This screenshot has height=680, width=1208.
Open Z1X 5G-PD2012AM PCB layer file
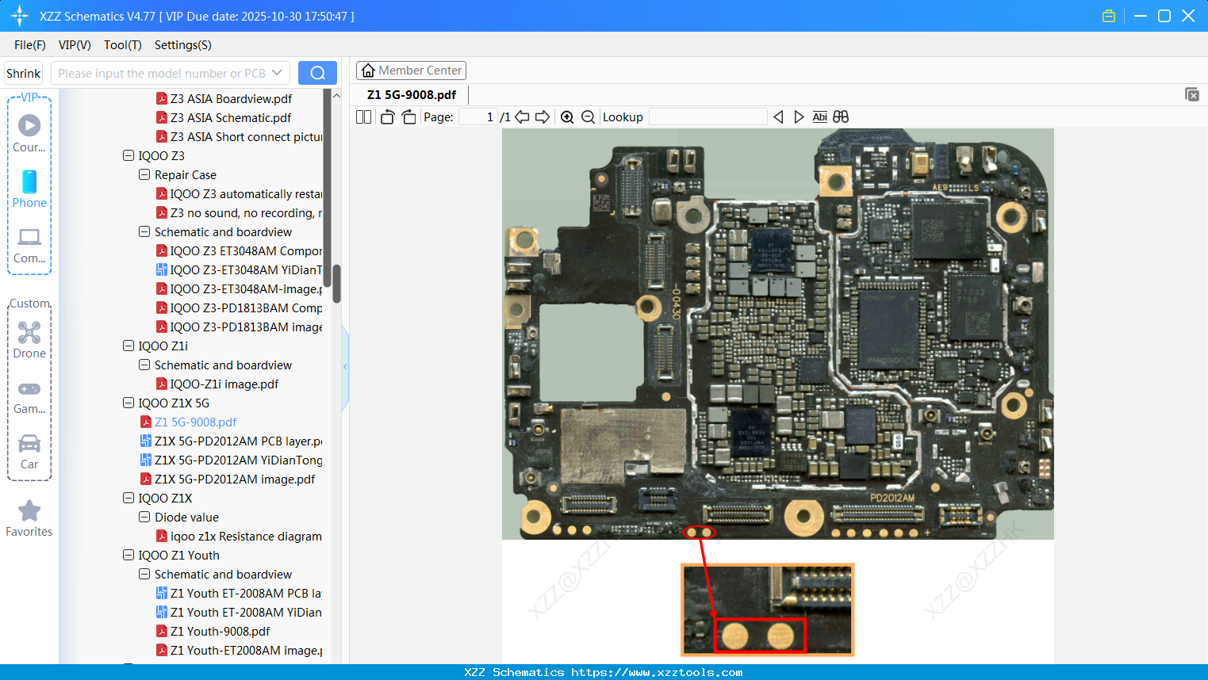232,441
